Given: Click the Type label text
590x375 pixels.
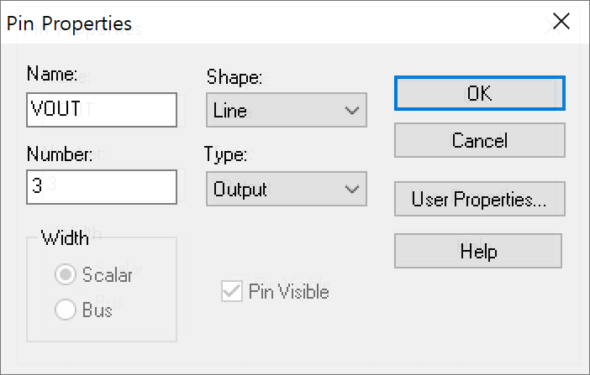Looking at the screenshot, I should click(225, 155).
